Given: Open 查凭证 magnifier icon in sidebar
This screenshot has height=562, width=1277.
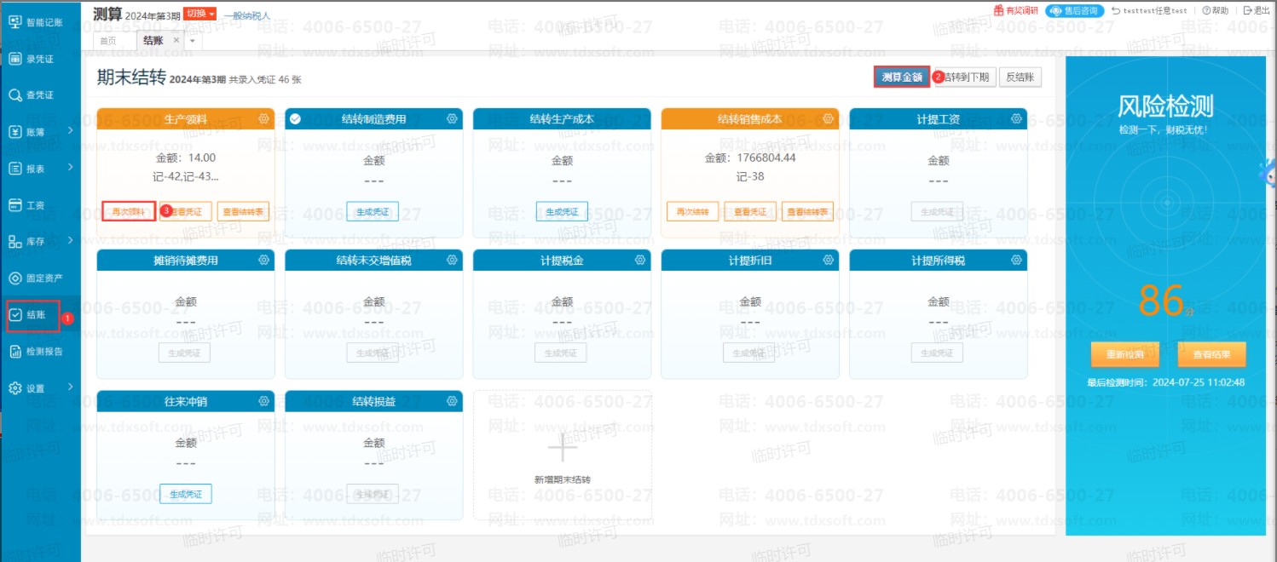Looking at the screenshot, I should click(15, 95).
